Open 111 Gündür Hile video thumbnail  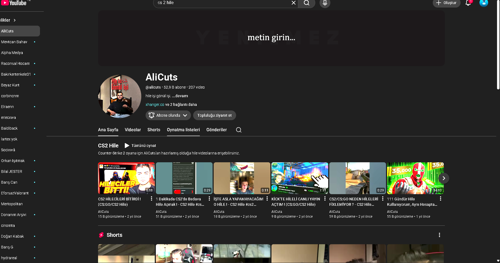tap(415, 178)
